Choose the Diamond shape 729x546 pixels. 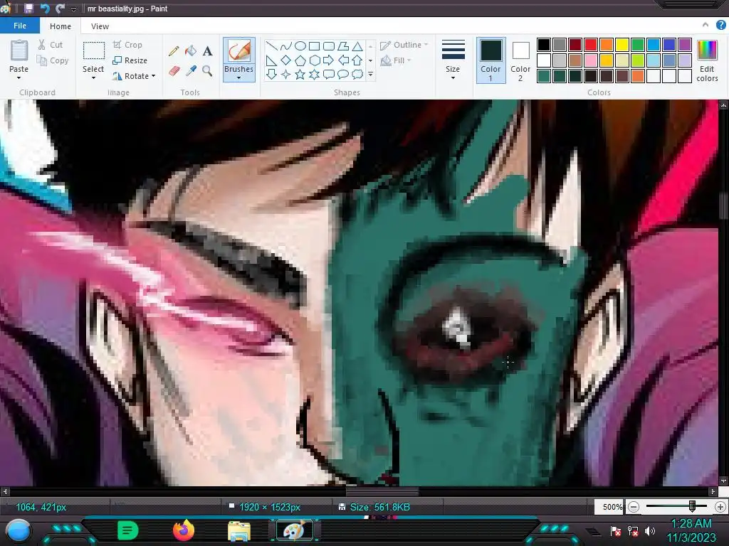coord(286,60)
